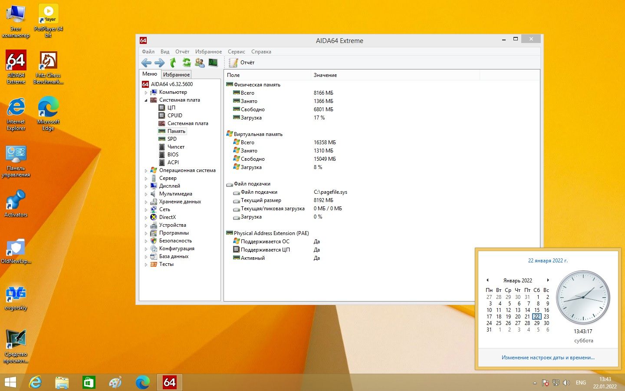Open the Сервис menu
Screen dimensions: 625x391
pyautogui.click(x=237, y=51)
